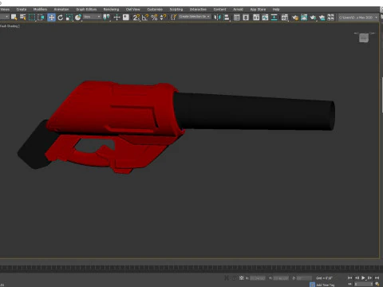Click the current frame number field
383x287 pixels.
[x=363, y=284]
